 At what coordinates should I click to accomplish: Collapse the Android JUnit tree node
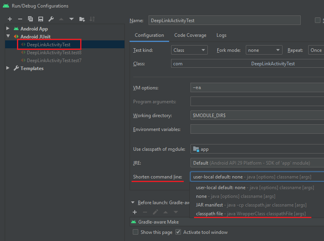[x=8, y=36]
